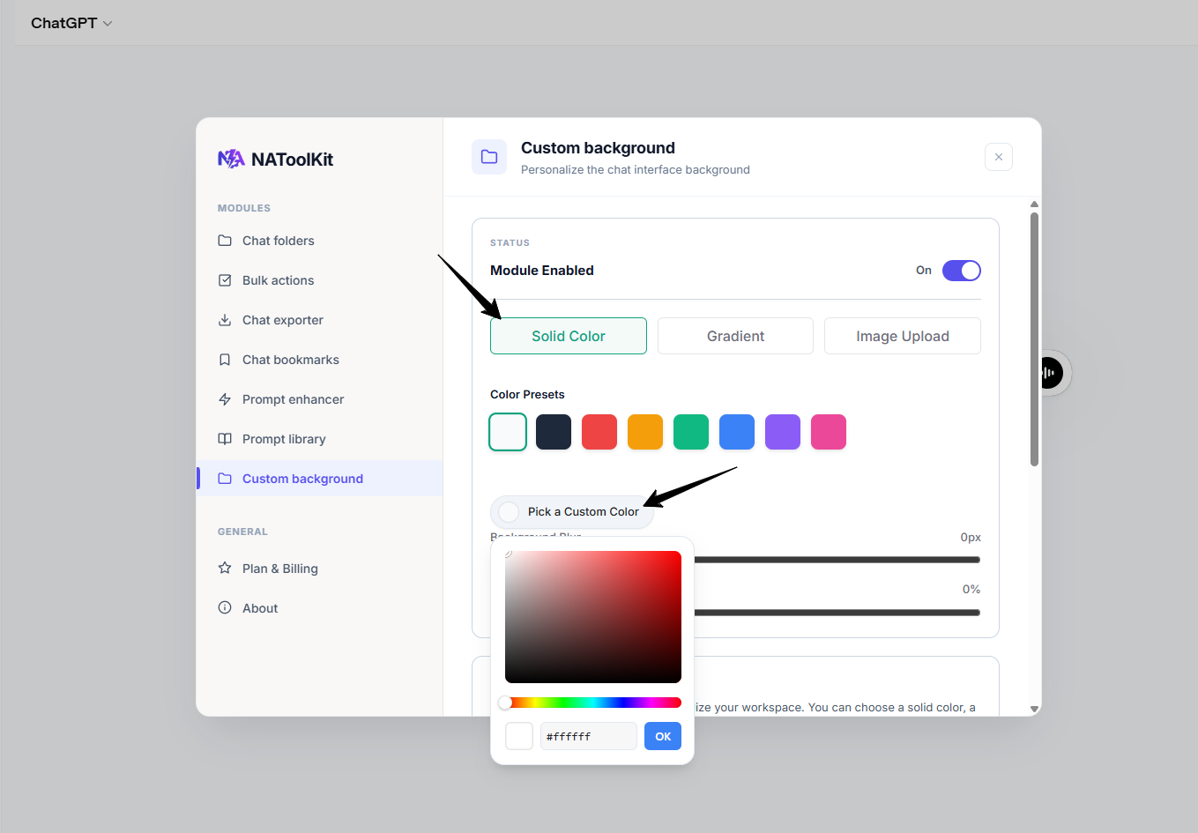Click the dialog vertical scrollbar thumb
Image resolution: width=1198 pixels, height=833 pixels.
1034,339
